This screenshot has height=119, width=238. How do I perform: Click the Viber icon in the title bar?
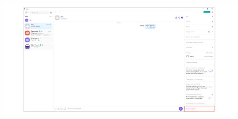pos(24,9)
